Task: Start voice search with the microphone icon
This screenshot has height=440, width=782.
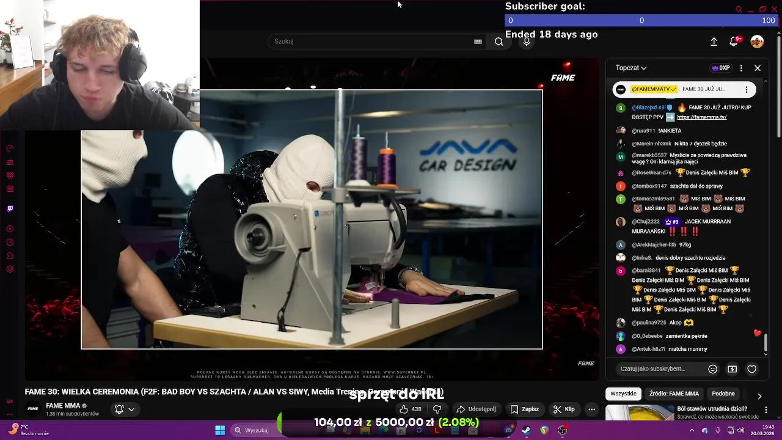Action: 527,42
